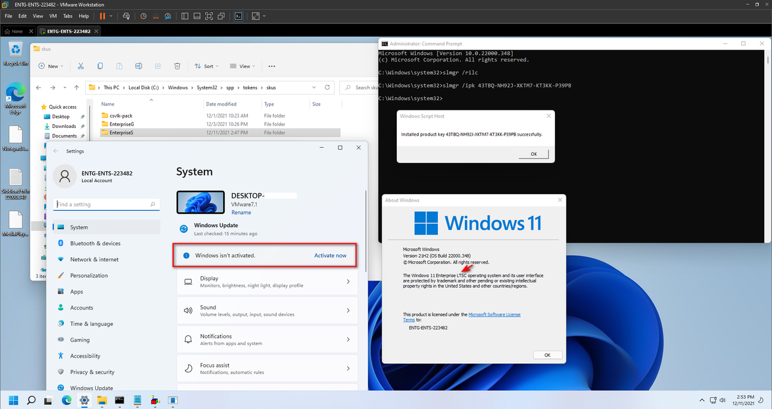Viewport: 772px width, 409px height.
Task: Open recent locations dropdown in Explorer
Action: click(65, 87)
